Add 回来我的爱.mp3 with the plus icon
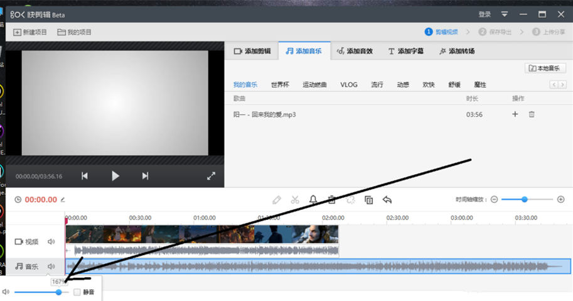Viewport: 573px width, 301px height. click(x=515, y=114)
